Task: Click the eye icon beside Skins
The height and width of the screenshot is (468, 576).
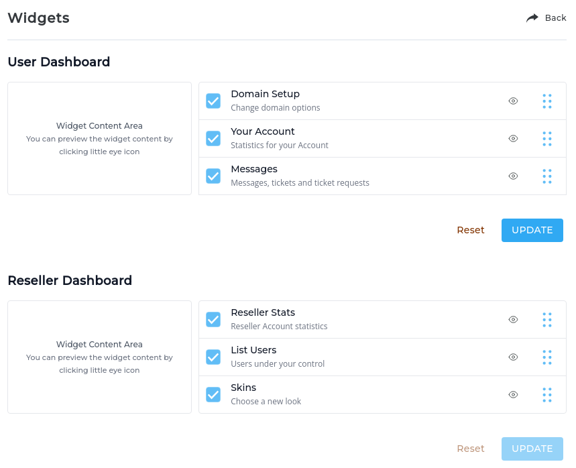Action: [513, 394]
